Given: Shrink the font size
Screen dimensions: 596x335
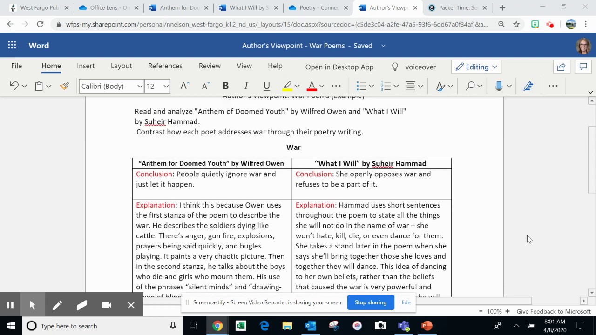Looking at the screenshot, I should click(205, 86).
